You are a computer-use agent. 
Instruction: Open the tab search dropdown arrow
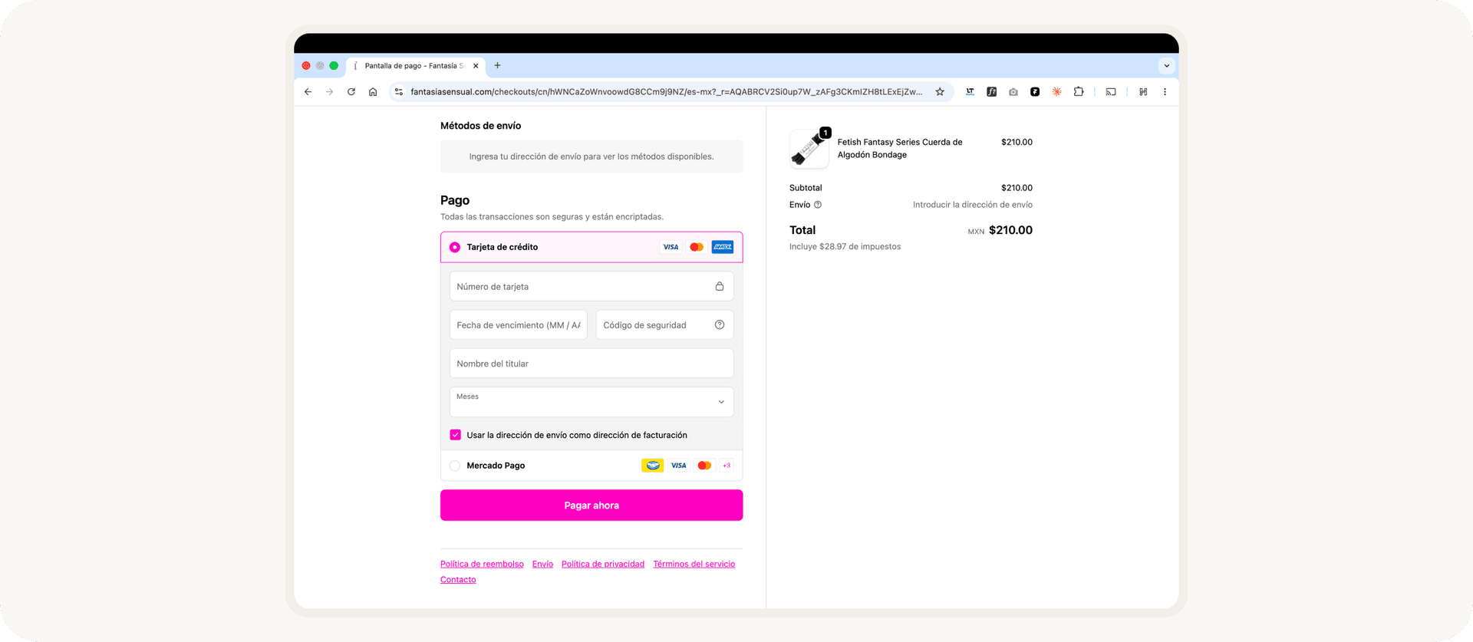click(1167, 66)
